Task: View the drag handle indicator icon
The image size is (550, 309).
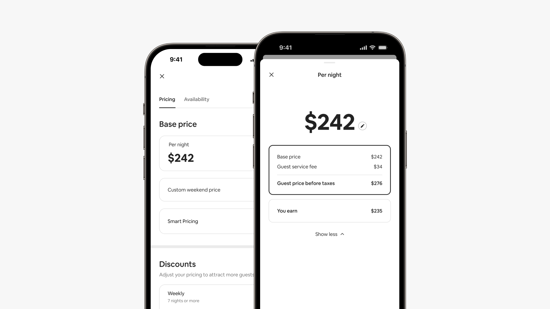Action: (x=329, y=63)
